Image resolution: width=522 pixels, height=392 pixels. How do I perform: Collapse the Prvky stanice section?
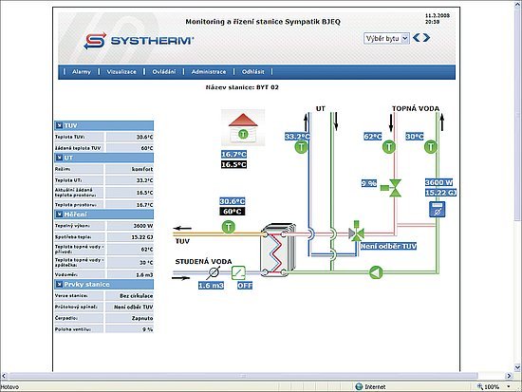click(59, 284)
